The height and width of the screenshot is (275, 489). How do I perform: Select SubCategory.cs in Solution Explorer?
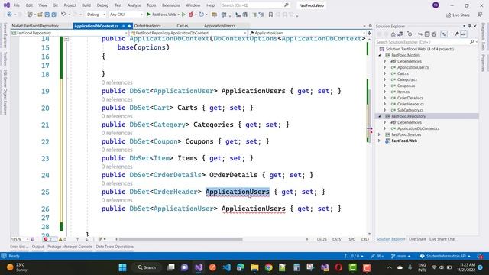point(410,110)
